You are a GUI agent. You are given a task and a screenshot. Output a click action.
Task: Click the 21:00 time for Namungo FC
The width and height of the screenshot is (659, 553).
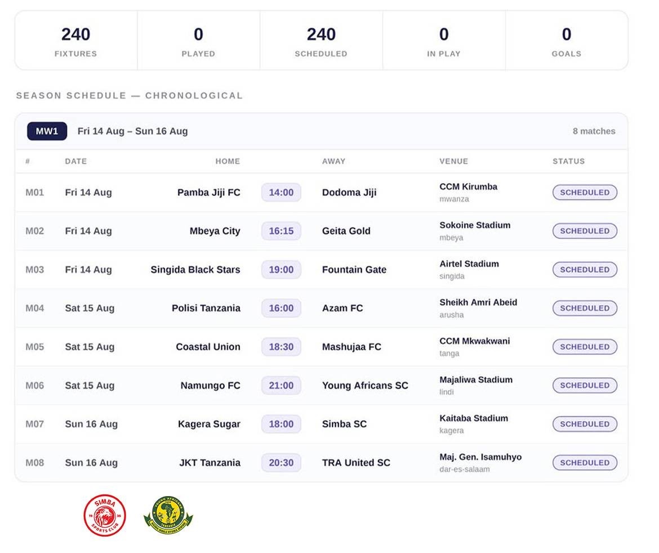click(281, 385)
